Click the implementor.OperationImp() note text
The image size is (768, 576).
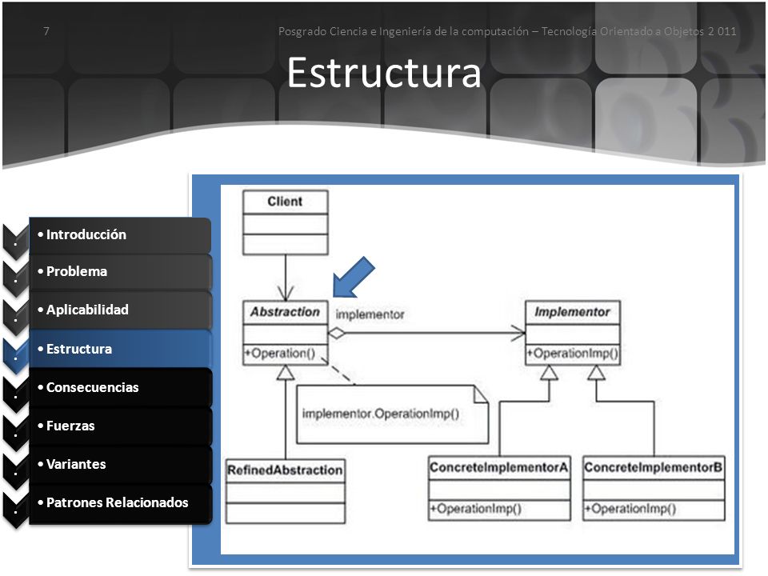tap(381, 414)
